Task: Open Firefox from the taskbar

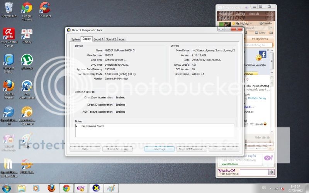Action: (51, 188)
